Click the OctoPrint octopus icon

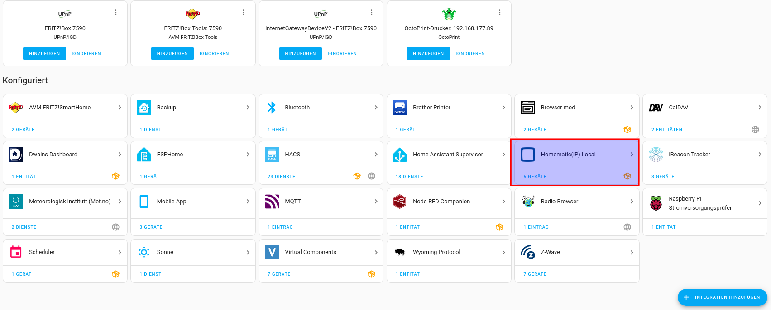tap(449, 14)
